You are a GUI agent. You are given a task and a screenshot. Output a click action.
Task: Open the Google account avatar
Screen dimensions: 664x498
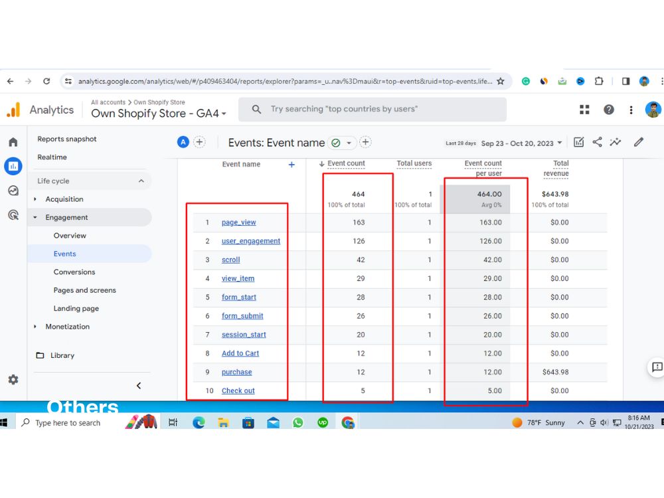pos(653,110)
